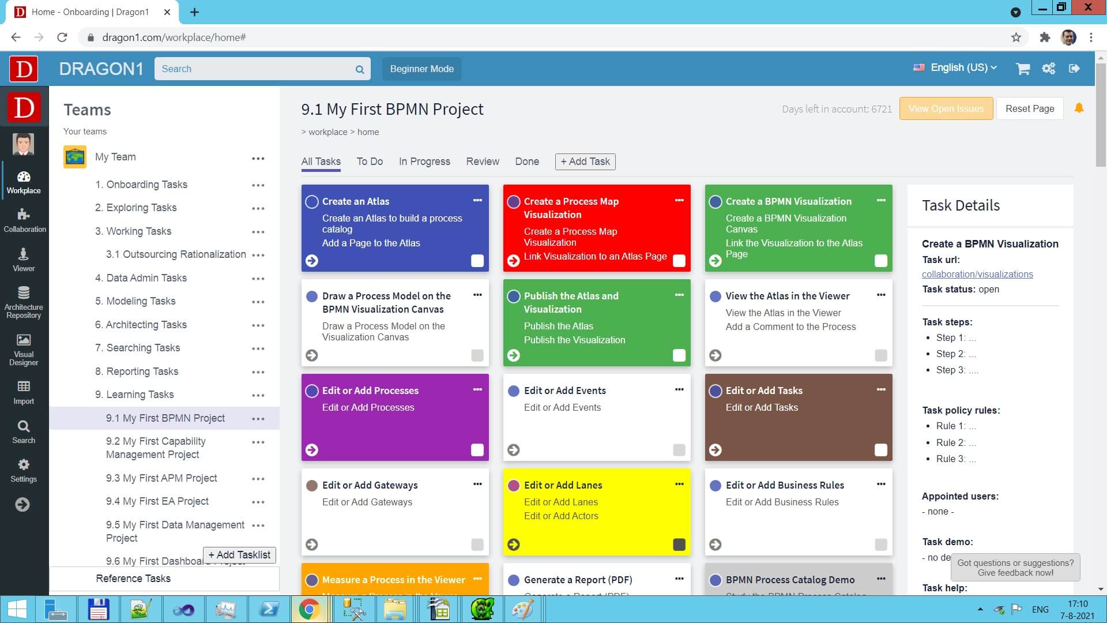Check the Edit or Add Tasks checkbox

[x=881, y=450]
